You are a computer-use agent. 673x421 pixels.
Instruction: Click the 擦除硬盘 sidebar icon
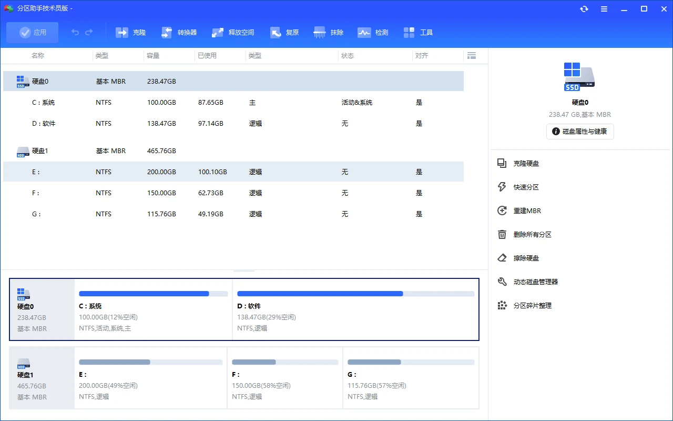526,258
